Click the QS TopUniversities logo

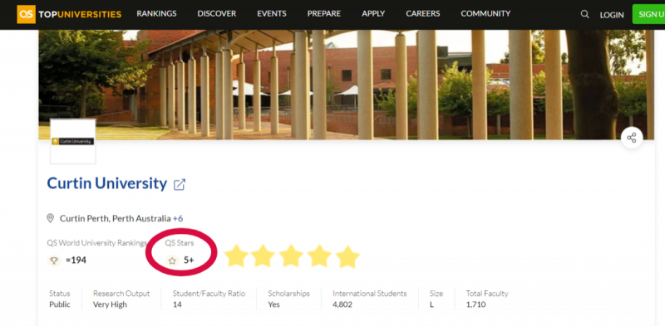coord(69,14)
